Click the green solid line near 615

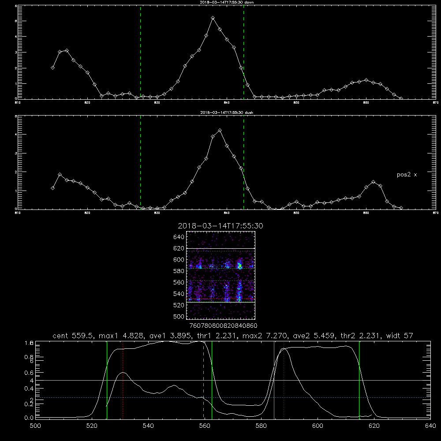(x=359, y=380)
